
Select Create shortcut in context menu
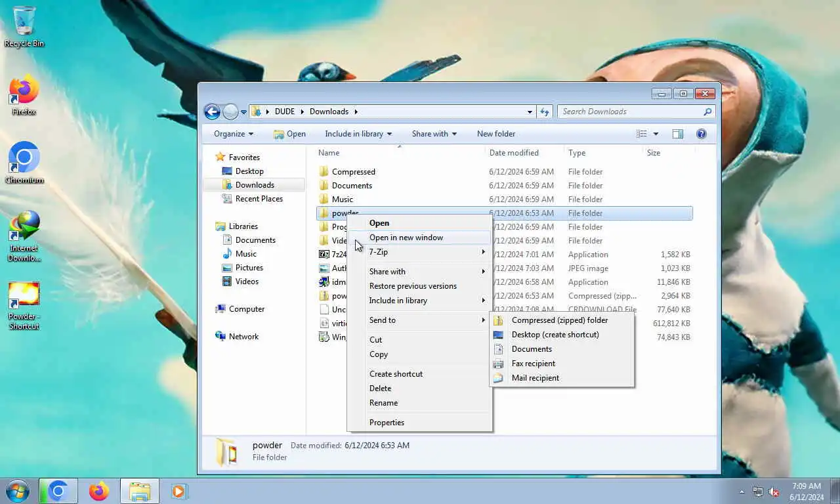(419, 374)
